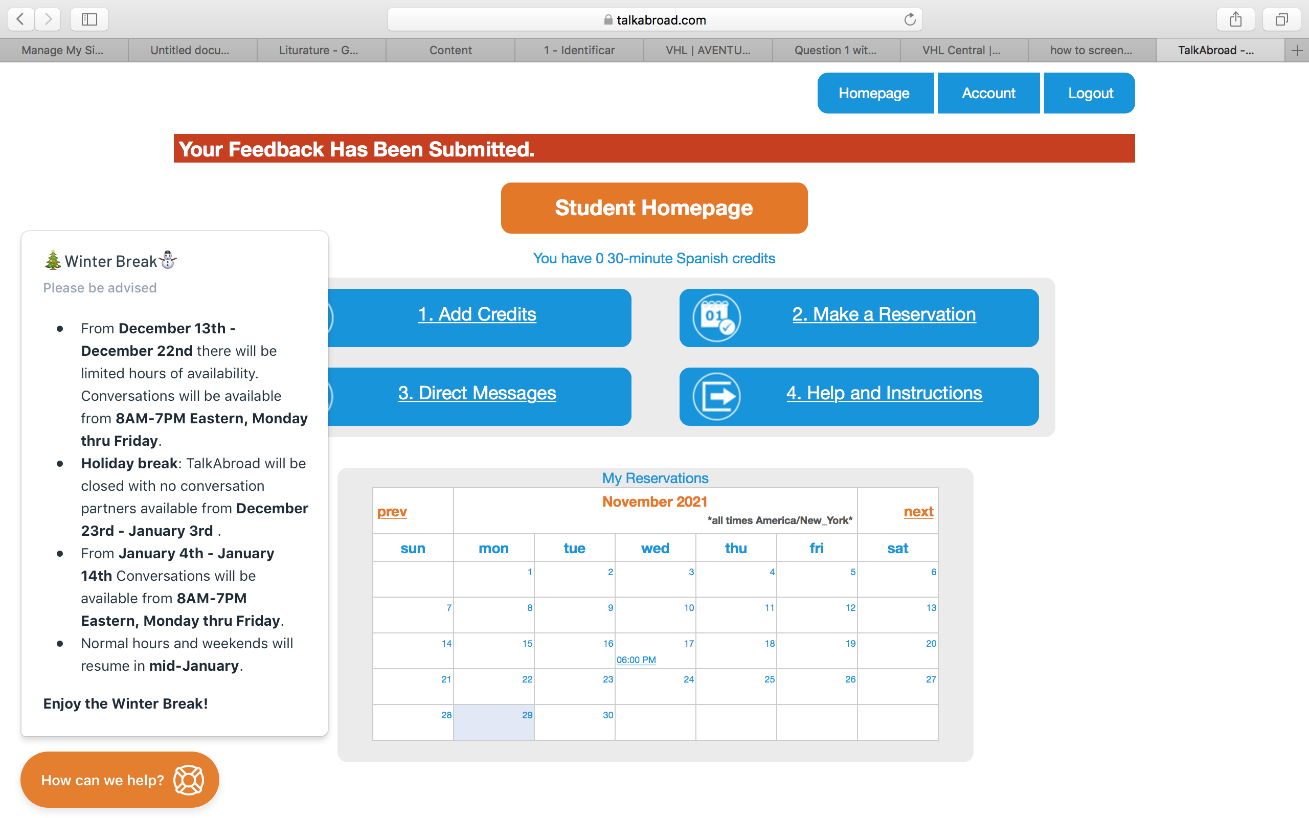Switch to the Content tab
1309x818 pixels.
click(450, 50)
